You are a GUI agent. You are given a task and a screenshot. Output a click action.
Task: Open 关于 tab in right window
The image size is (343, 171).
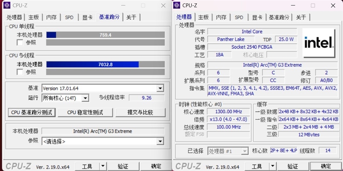(301, 17)
